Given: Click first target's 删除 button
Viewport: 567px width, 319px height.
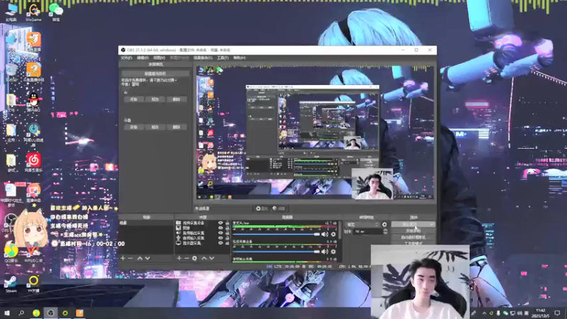Looking at the screenshot, I should [x=176, y=99].
